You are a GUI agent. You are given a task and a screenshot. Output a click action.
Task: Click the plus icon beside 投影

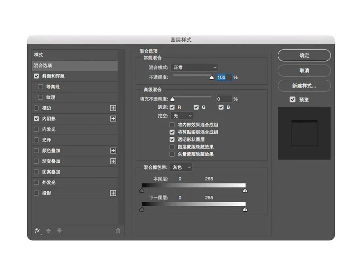pyautogui.click(x=113, y=193)
